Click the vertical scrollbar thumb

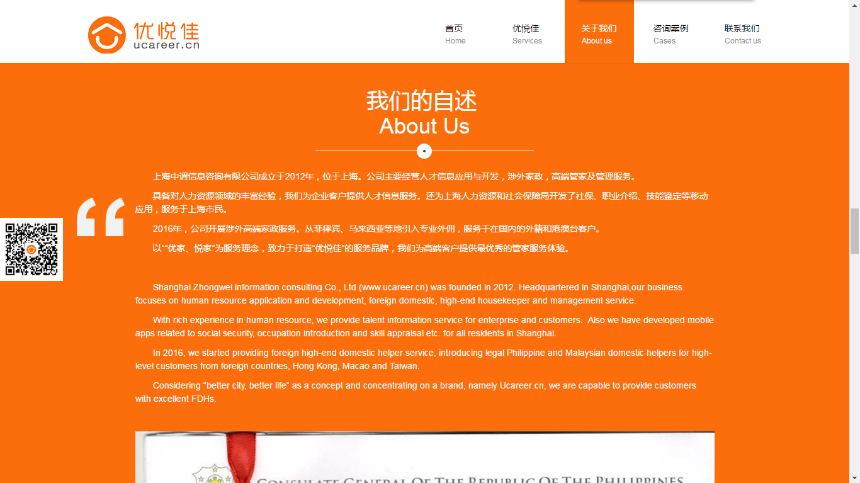[854, 230]
